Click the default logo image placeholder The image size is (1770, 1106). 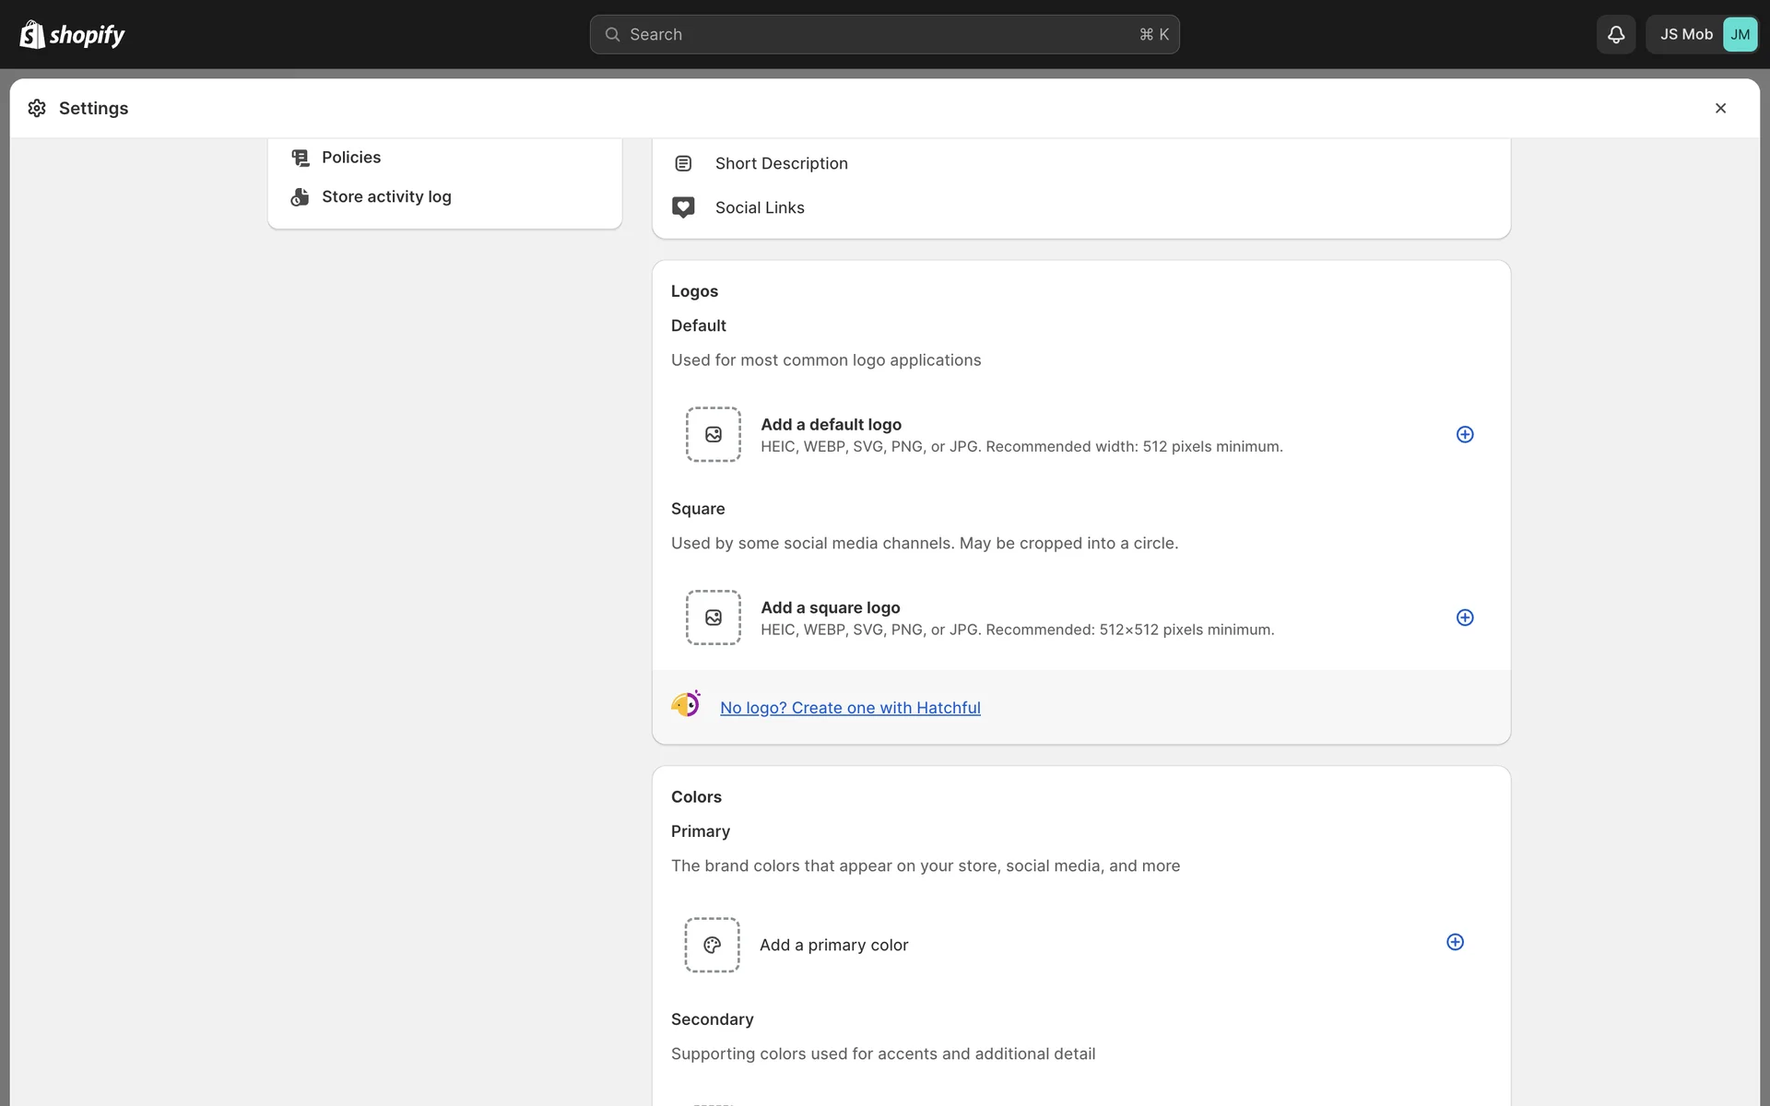[713, 434]
